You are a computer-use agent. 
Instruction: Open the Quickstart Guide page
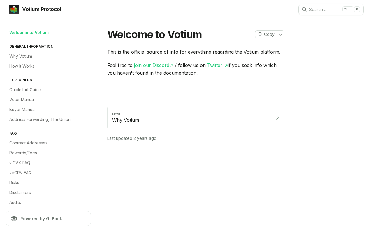[25, 90]
